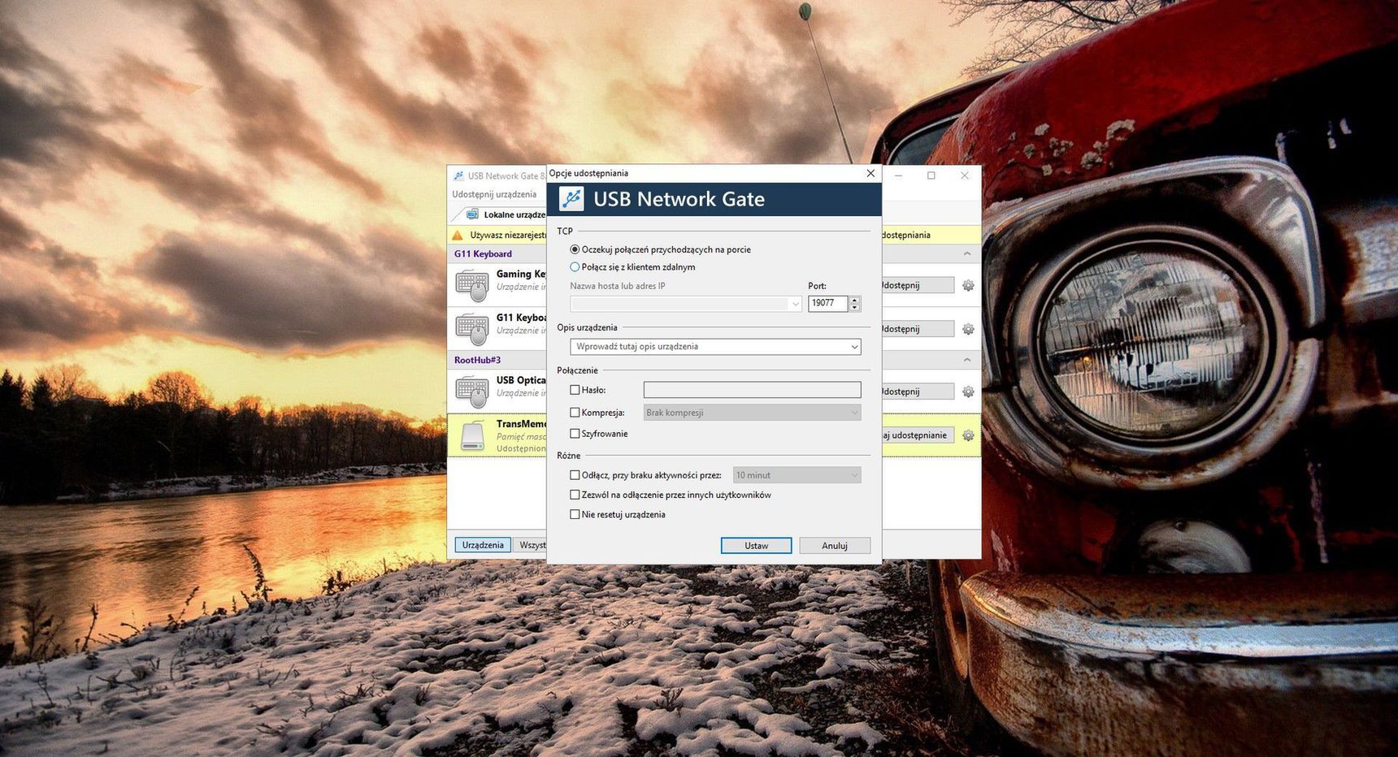Image resolution: width=1398 pixels, height=757 pixels.
Task: Click the stop sharing button for TransMemory
Action: coord(918,435)
